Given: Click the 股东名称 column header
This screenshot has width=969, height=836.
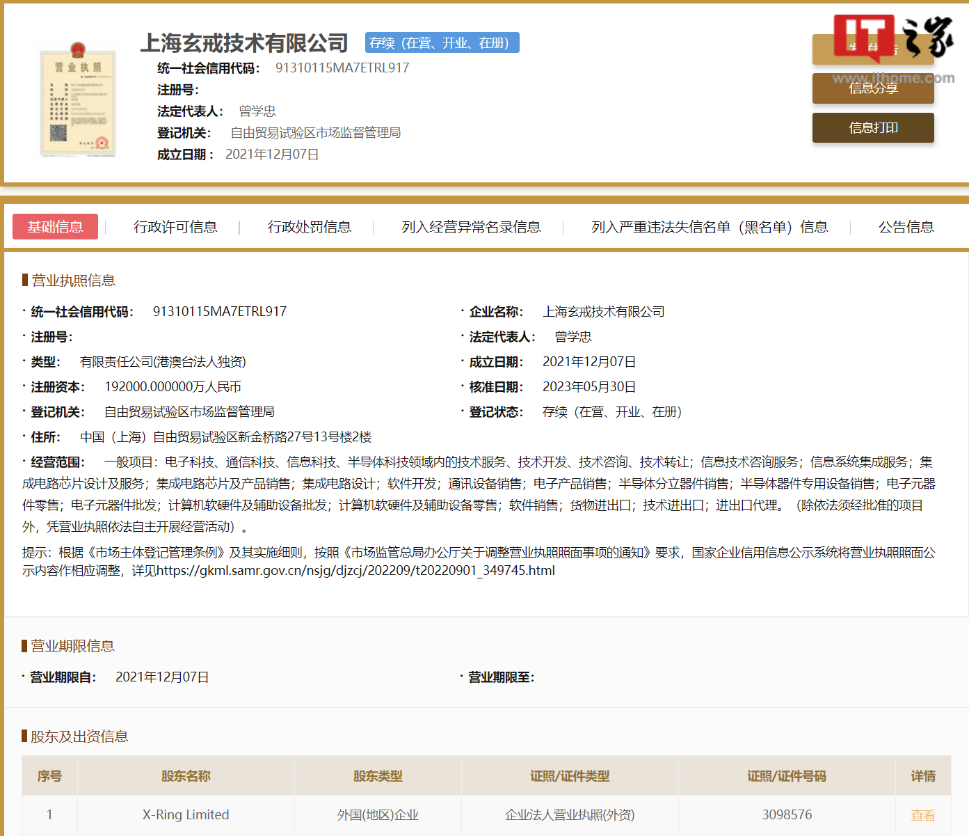Looking at the screenshot, I should [186, 776].
